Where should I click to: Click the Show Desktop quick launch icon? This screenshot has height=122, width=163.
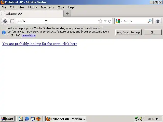[x=33, y=119]
